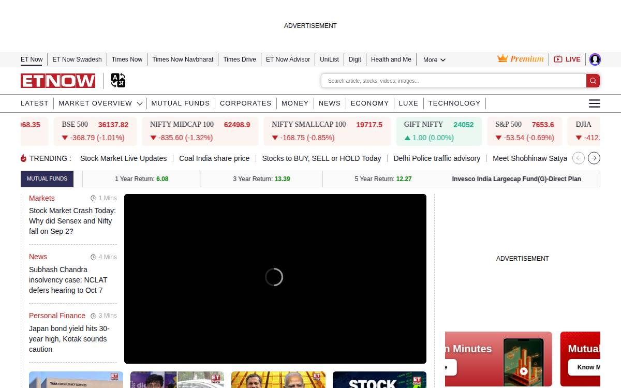The height and width of the screenshot is (388, 621).
Task: Click 3 Year Return value 13.39
Action: (x=282, y=179)
